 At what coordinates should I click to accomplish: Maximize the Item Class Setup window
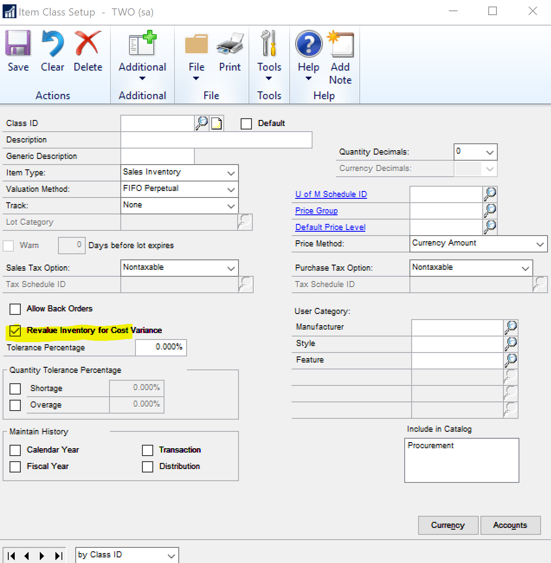pyautogui.click(x=493, y=11)
